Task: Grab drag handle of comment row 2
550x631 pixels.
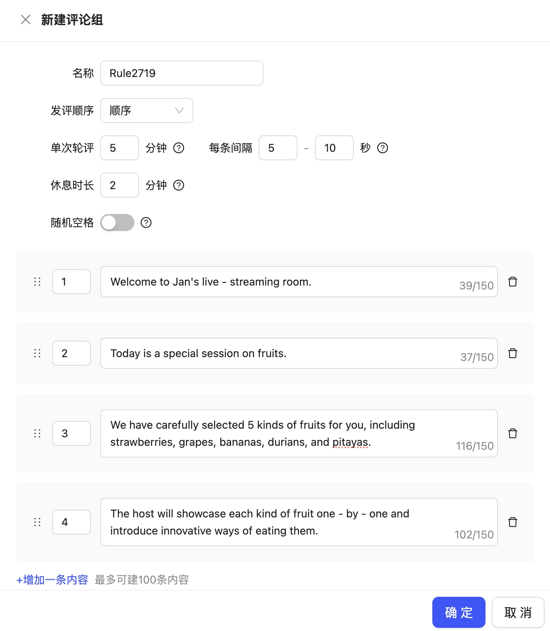Action: point(37,353)
